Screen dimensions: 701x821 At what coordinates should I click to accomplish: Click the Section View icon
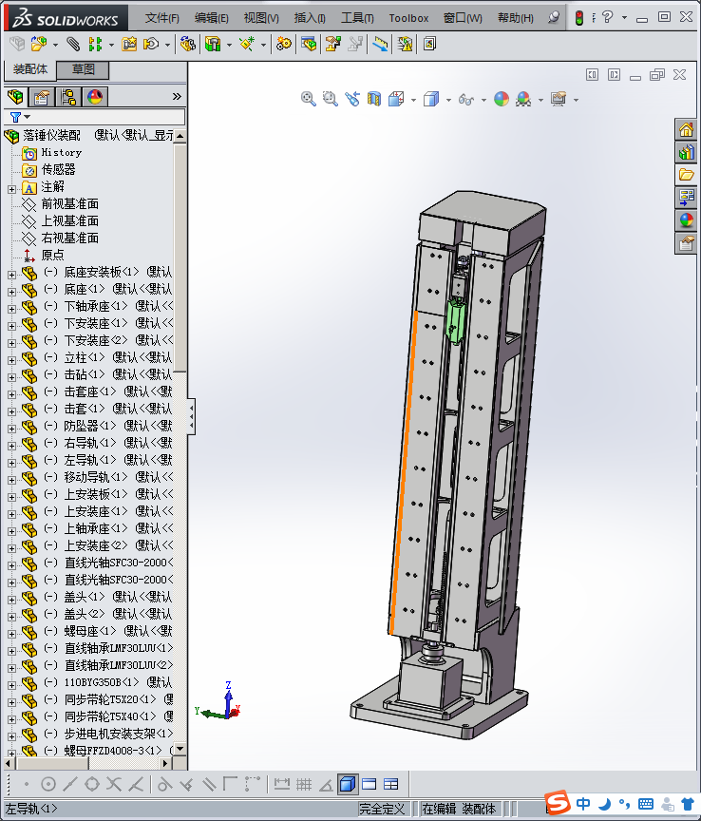374,99
